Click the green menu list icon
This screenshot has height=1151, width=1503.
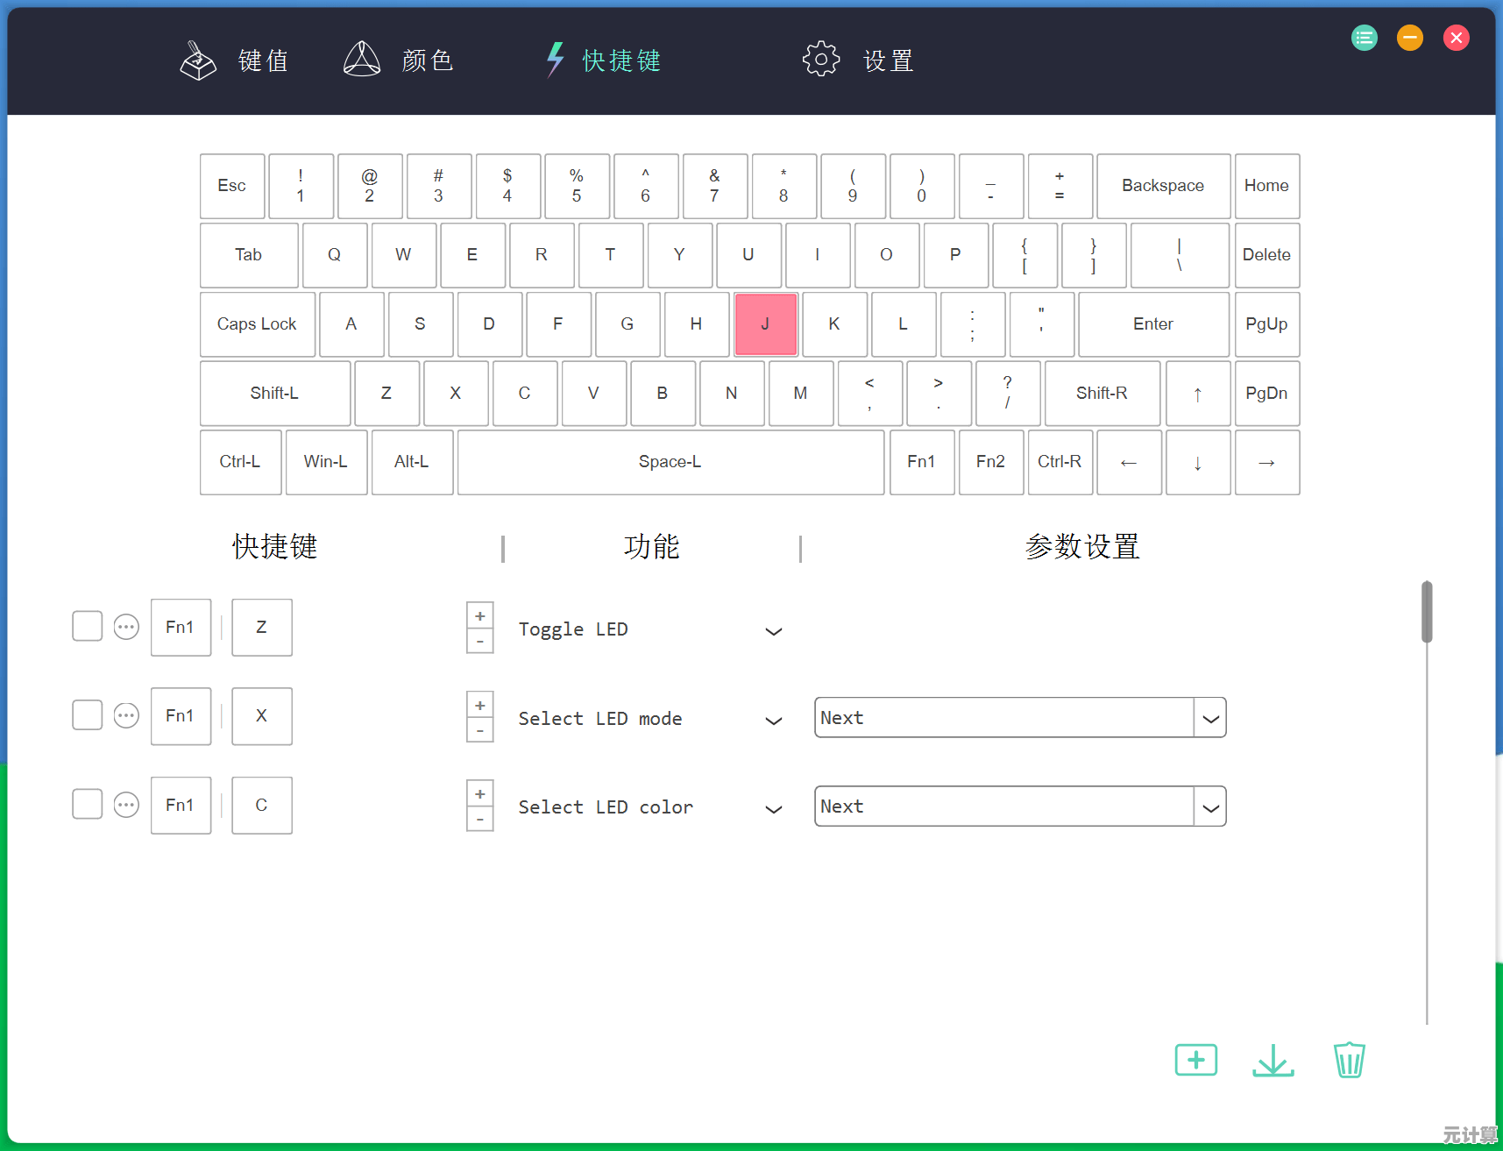point(1364,38)
